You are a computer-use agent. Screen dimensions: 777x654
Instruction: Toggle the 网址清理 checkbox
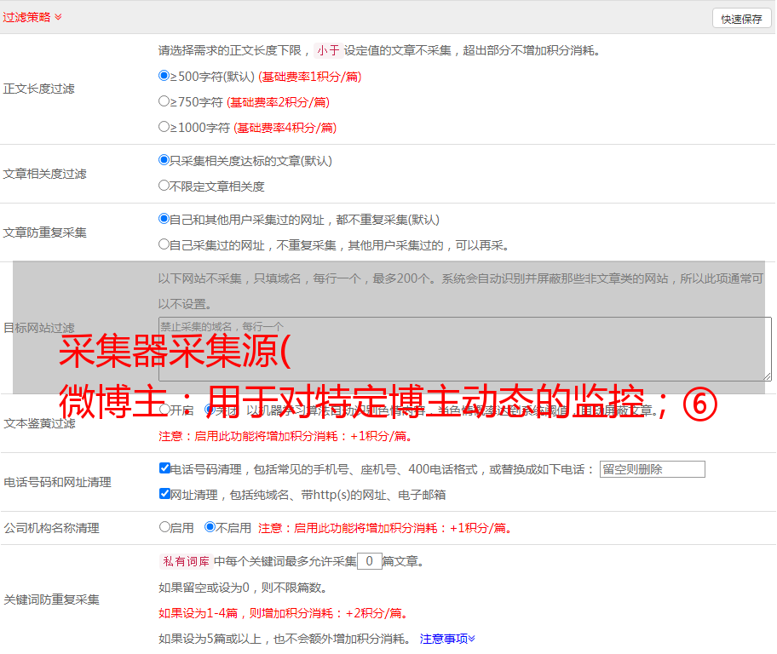click(x=164, y=493)
